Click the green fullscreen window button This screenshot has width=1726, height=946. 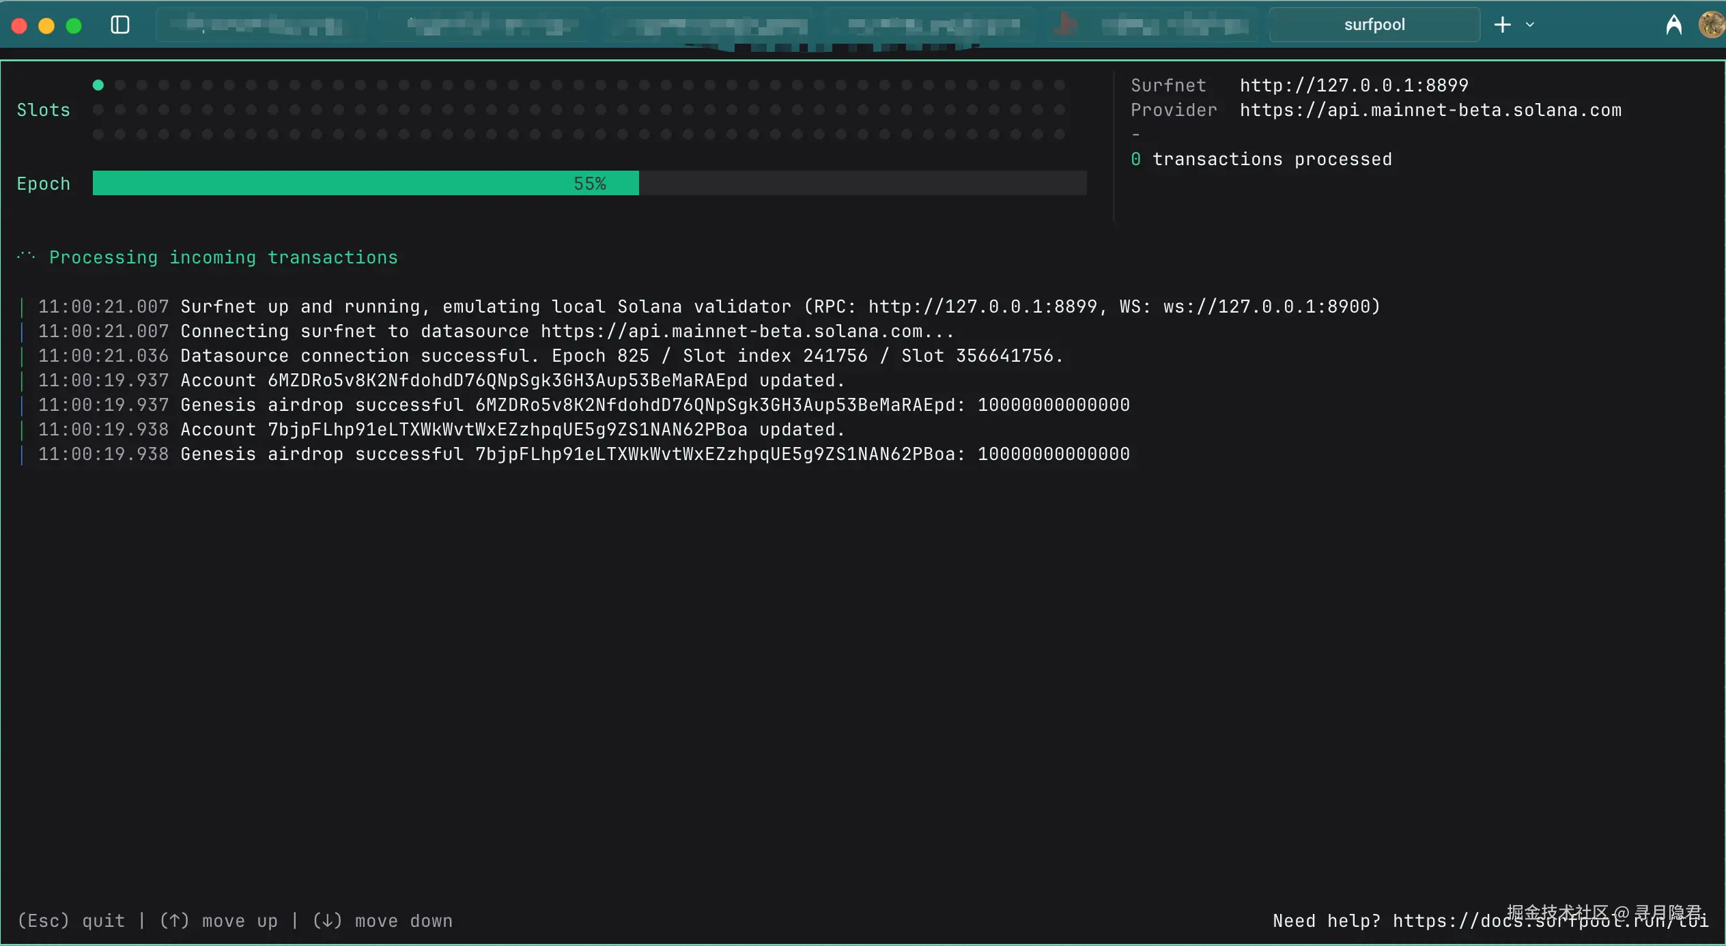coord(74,26)
